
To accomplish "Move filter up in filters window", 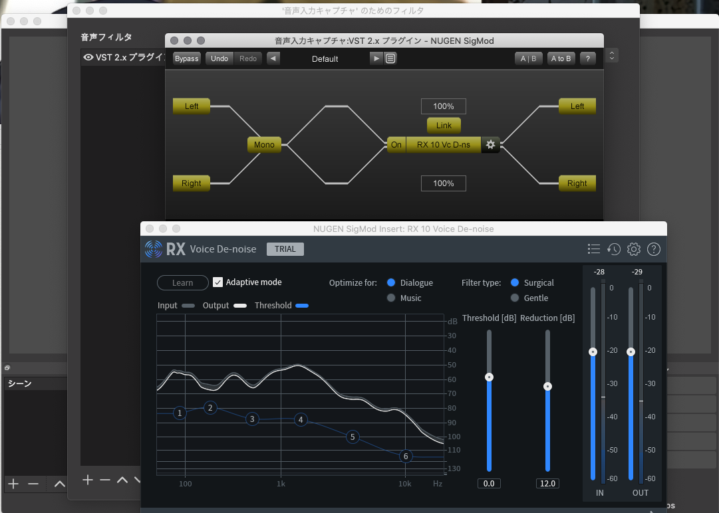I will coord(122,480).
